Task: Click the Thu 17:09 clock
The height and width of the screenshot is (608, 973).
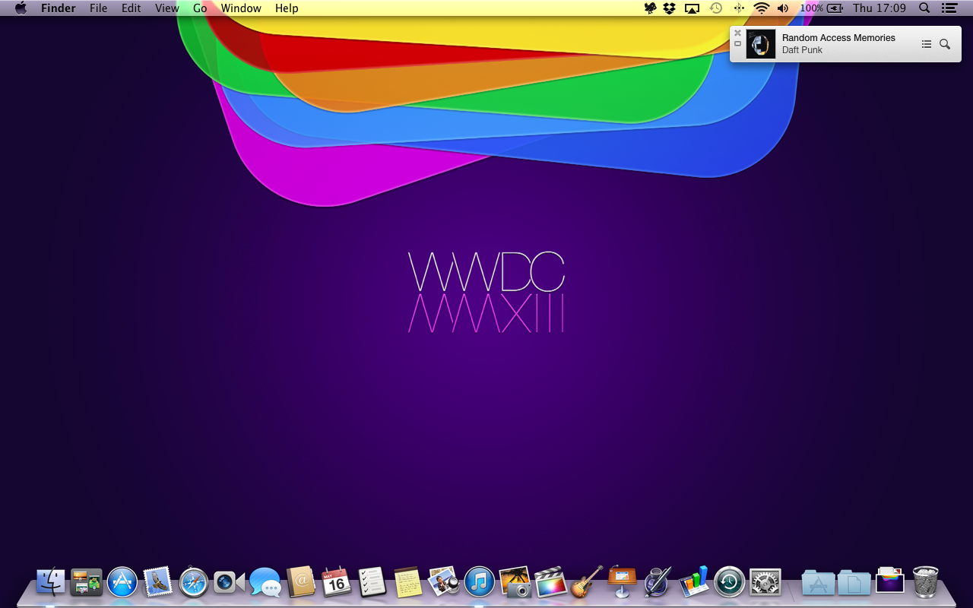Action: pos(880,8)
